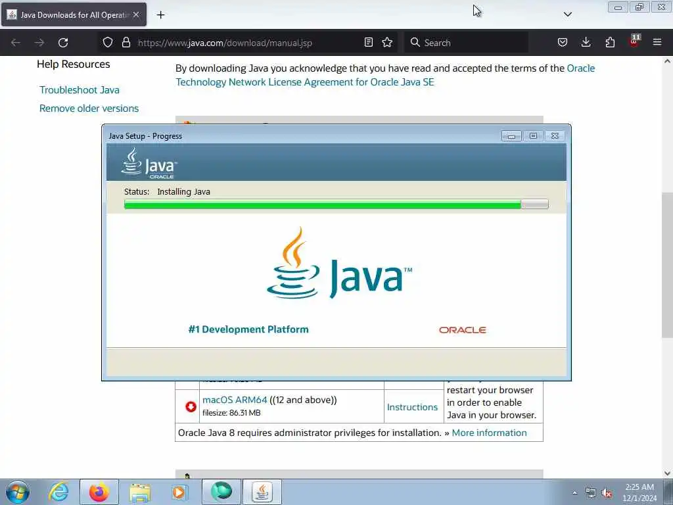This screenshot has height=505, width=673.
Task: Open the taskbar clock and date
Action: (639, 493)
